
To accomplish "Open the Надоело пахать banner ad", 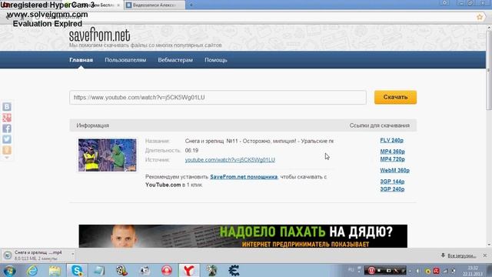I will (x=243, y=236).
